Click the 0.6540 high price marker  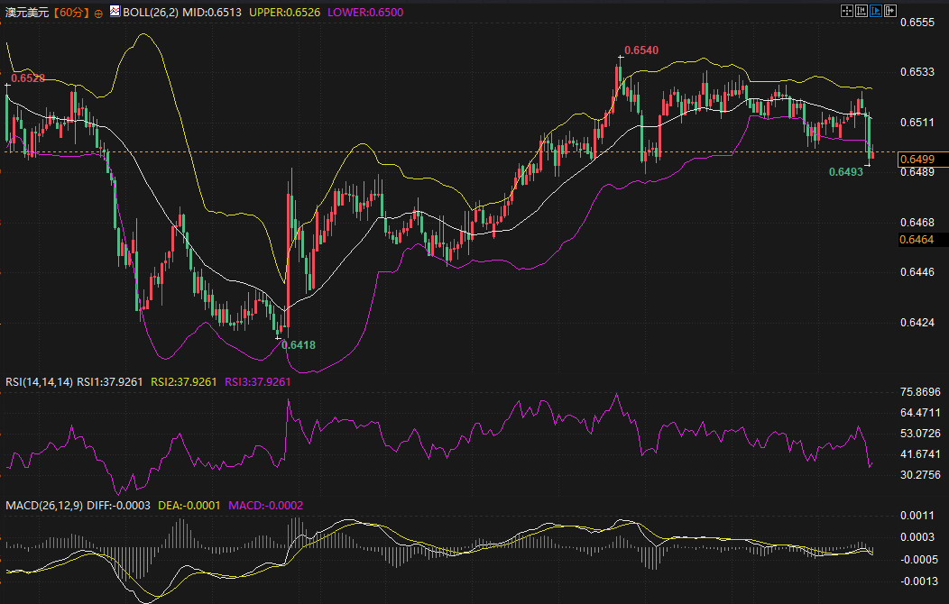click(x=641, y=50)
